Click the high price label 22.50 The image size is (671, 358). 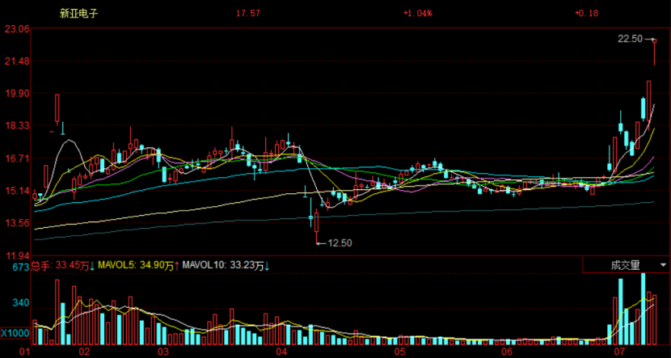(630, 39)
